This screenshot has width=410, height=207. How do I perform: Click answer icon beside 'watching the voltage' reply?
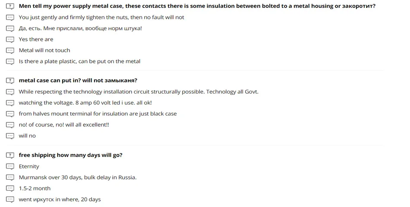pos(10,103)
